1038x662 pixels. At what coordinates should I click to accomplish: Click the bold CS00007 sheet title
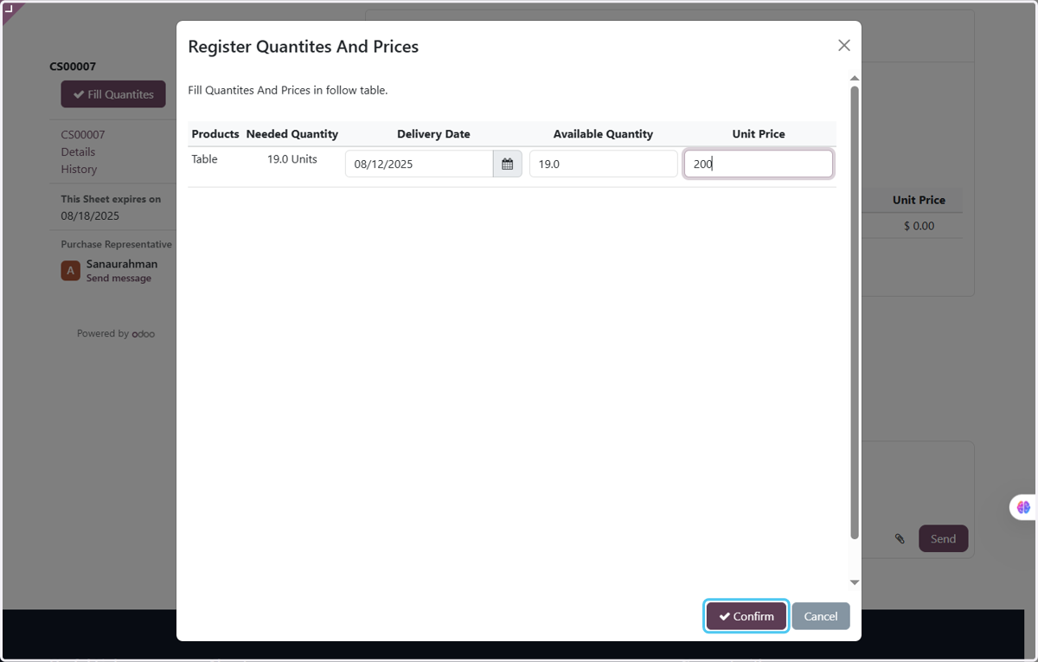point(73,67)
